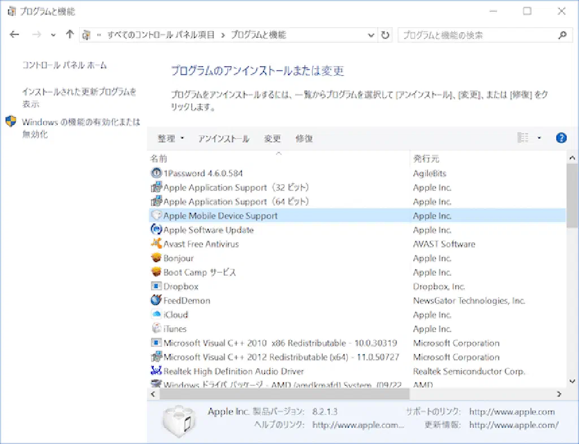
Task: Click the プログラムと機能の検索 search field
Action: [x=478, y=35]
